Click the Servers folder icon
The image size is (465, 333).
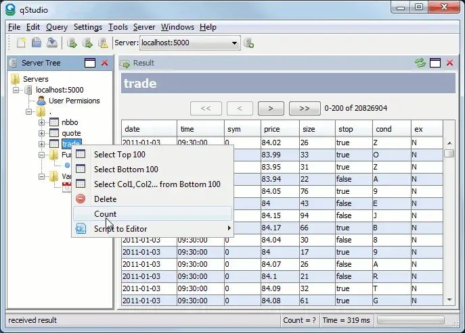pos(15,79)
